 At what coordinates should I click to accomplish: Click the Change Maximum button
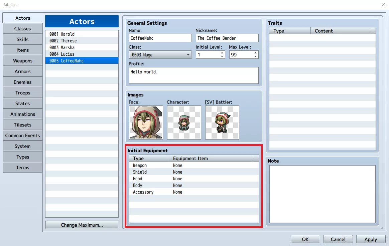coord(82,225)
